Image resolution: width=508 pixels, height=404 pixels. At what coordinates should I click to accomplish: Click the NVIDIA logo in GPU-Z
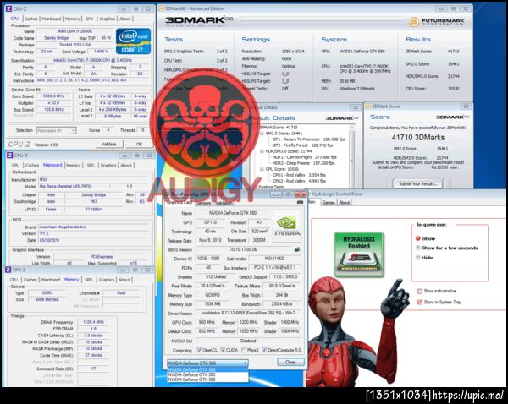click(x=287, y=227)
